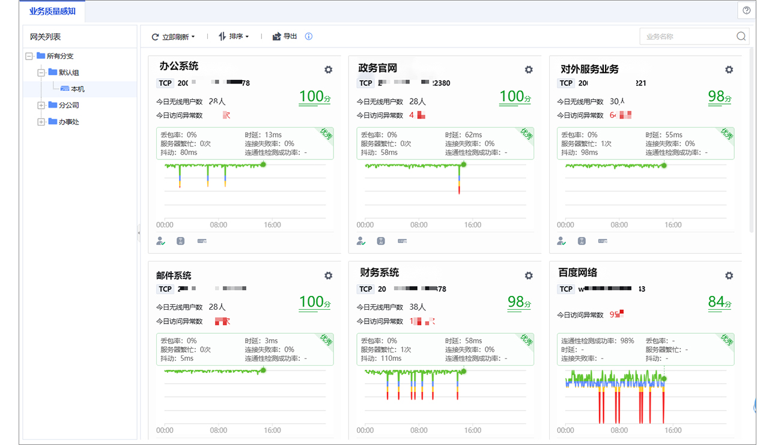Click 84分 score on 百度网络 card

(x=720, y=302)
